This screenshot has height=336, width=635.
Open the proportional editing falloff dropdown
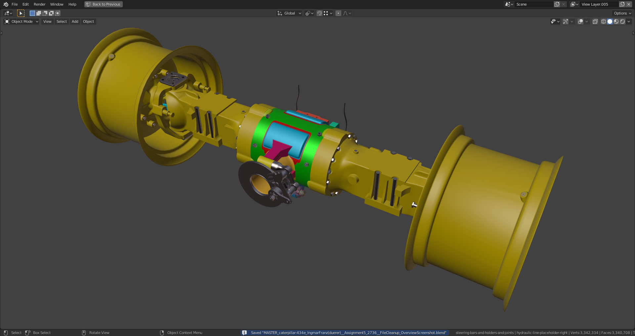[x=347, y=13]
